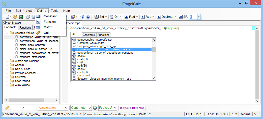The width and height of the screenshot is (263, 119).
Task: Open the Std dropdown arrow
Action: tap(106, 17)
